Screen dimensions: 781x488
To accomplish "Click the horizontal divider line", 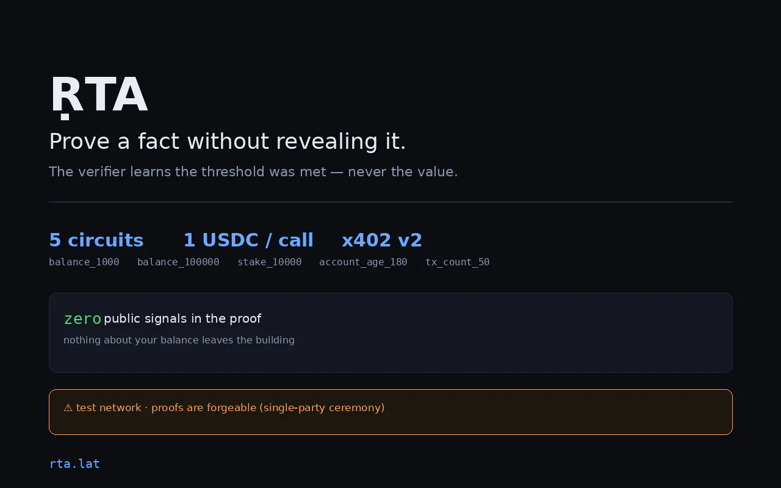I will [x=390, y=202].
